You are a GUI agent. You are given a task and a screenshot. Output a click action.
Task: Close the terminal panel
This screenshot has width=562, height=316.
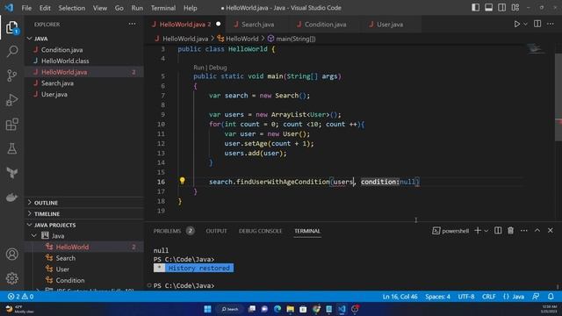point(551,230)
